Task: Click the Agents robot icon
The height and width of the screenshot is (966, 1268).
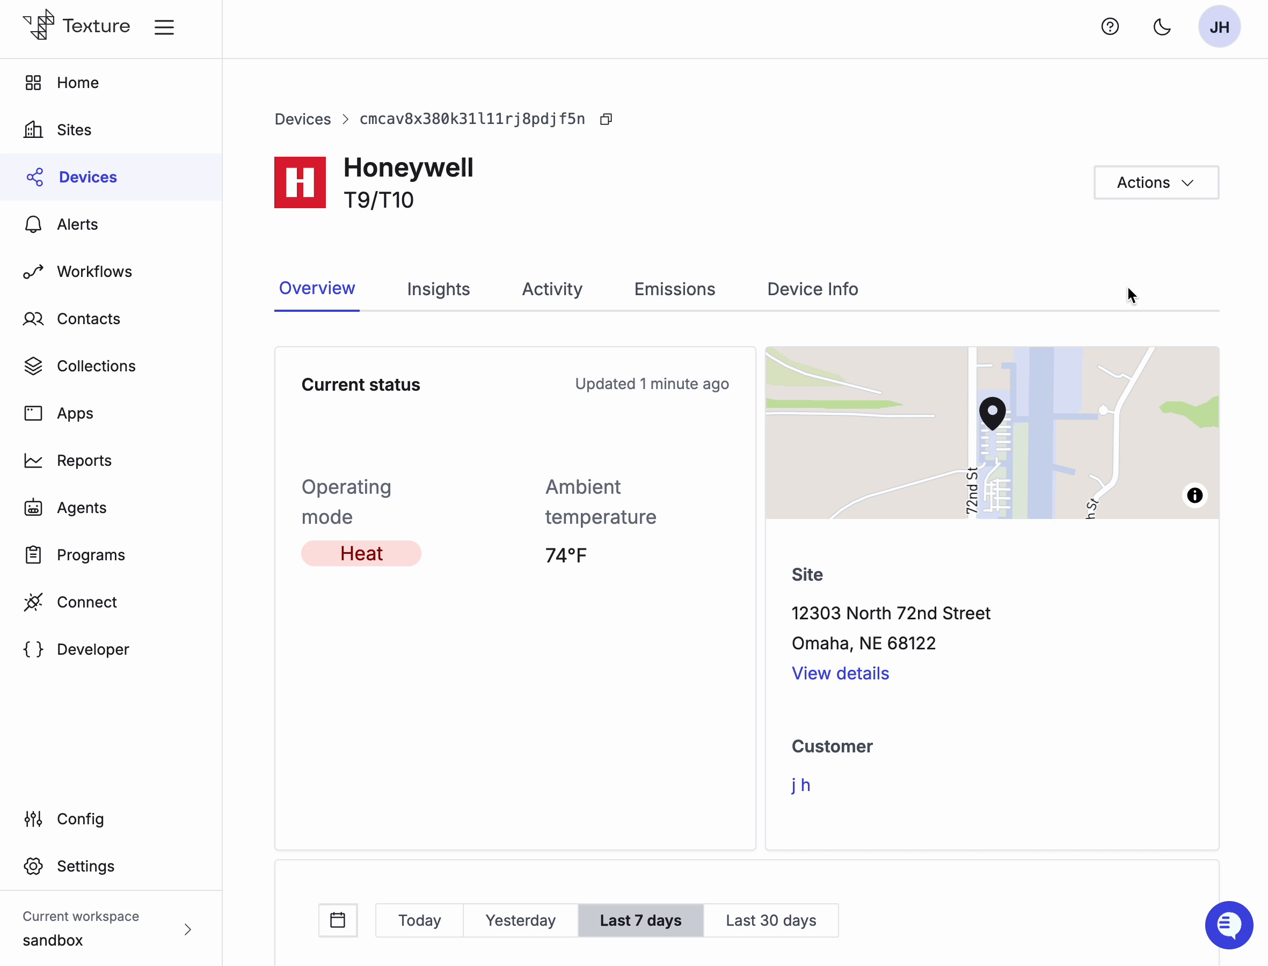Action: (x=33, y=508)
